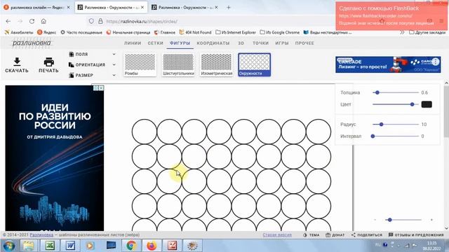Screen dimensions: 449x252
Task: Open the ИГРЫ menu
Action: (282, 43)
